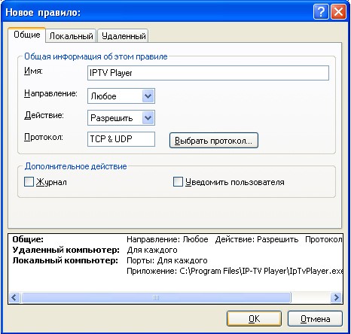This screenshot has width=351, height=334.
Task: Click the horizontal scrollbar thumb
Action: [156, 298]
